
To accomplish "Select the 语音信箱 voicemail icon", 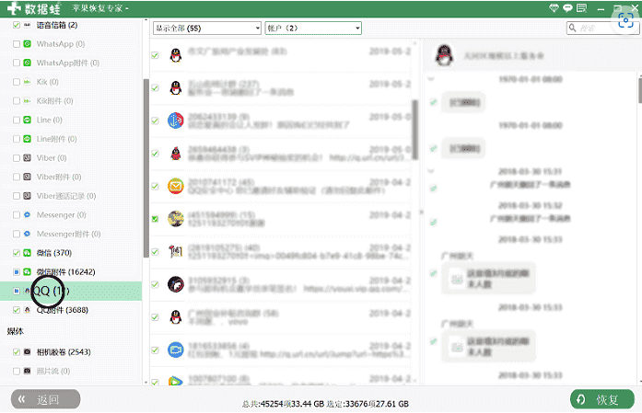I will point(27,25).
